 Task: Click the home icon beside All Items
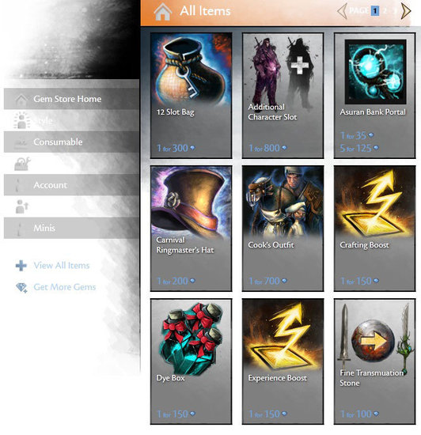coord(162,13)
